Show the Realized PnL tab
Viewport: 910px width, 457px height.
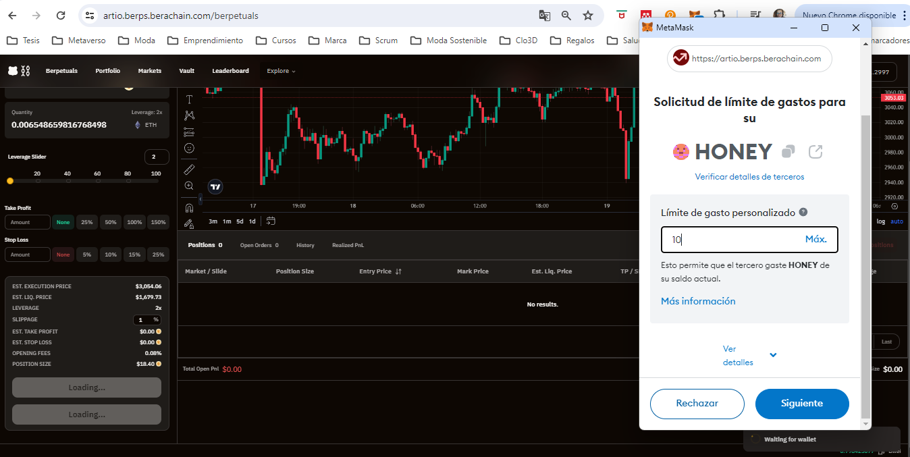point(348,245)
